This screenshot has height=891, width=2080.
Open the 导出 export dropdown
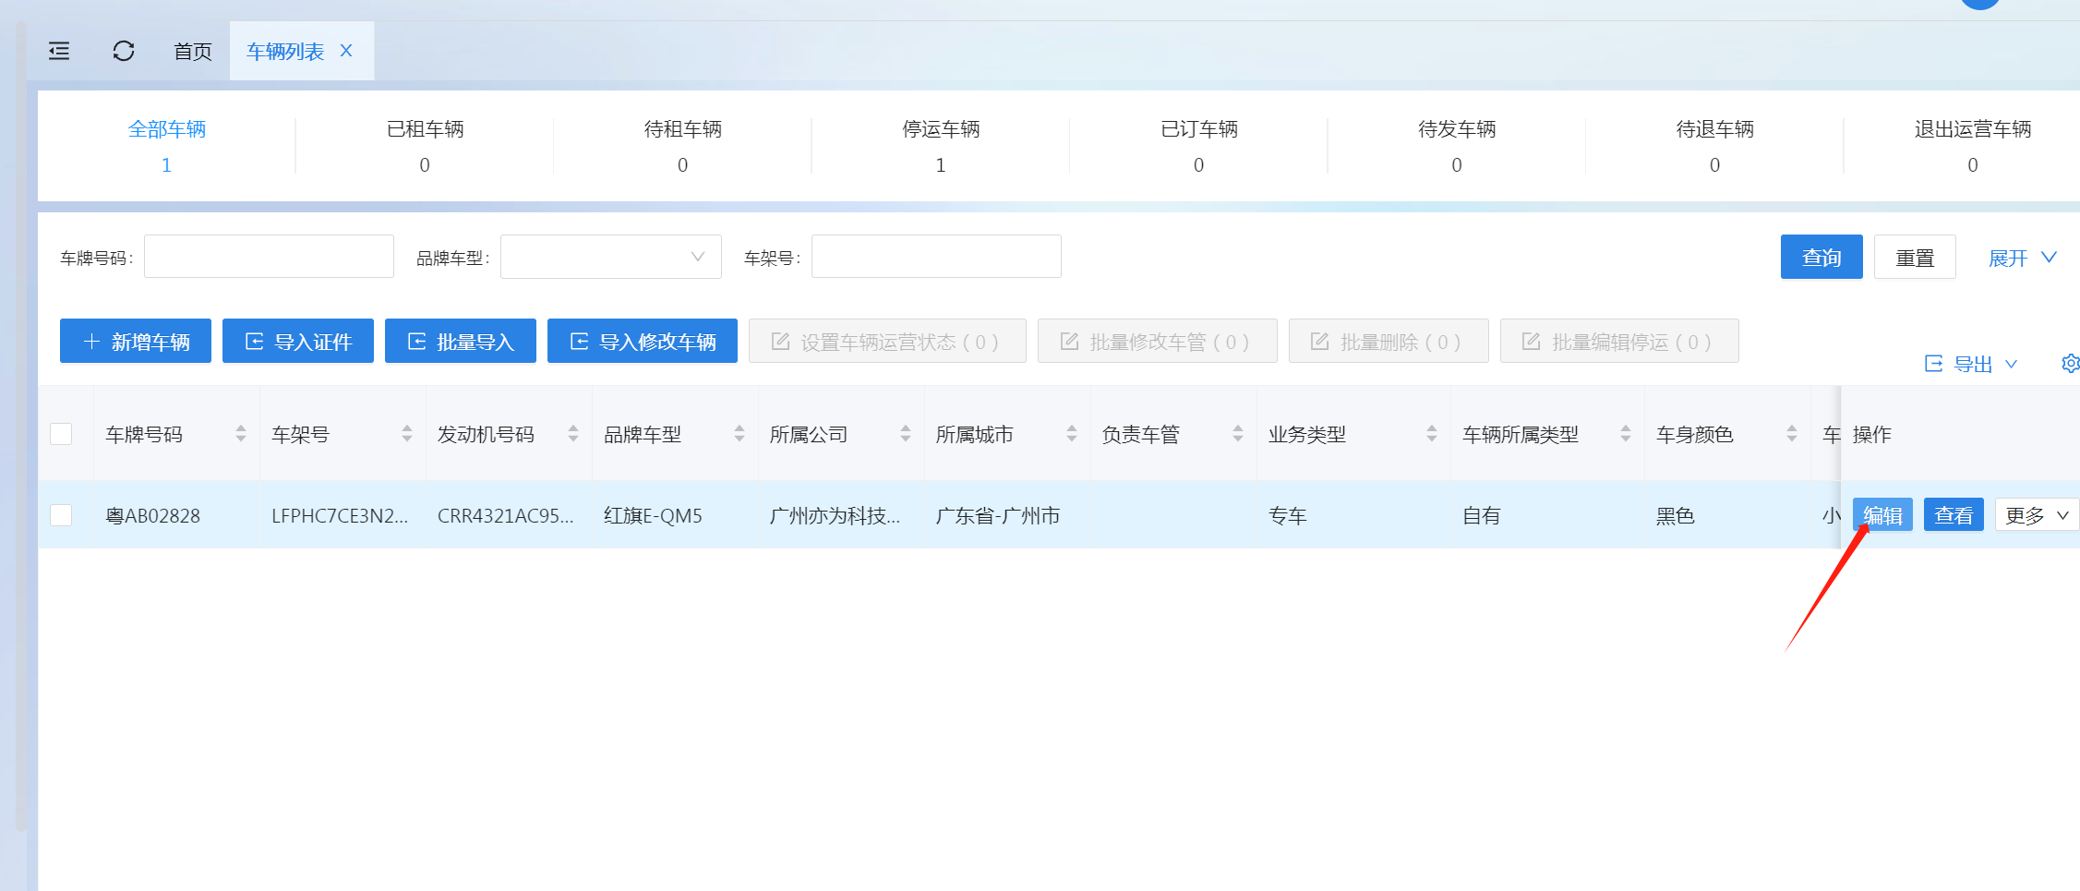pyautogui.click(x=1971, y=365)
